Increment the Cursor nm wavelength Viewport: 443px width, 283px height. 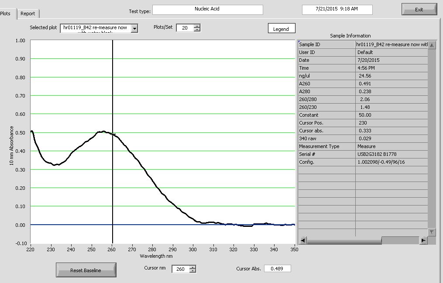click(192, 267)
